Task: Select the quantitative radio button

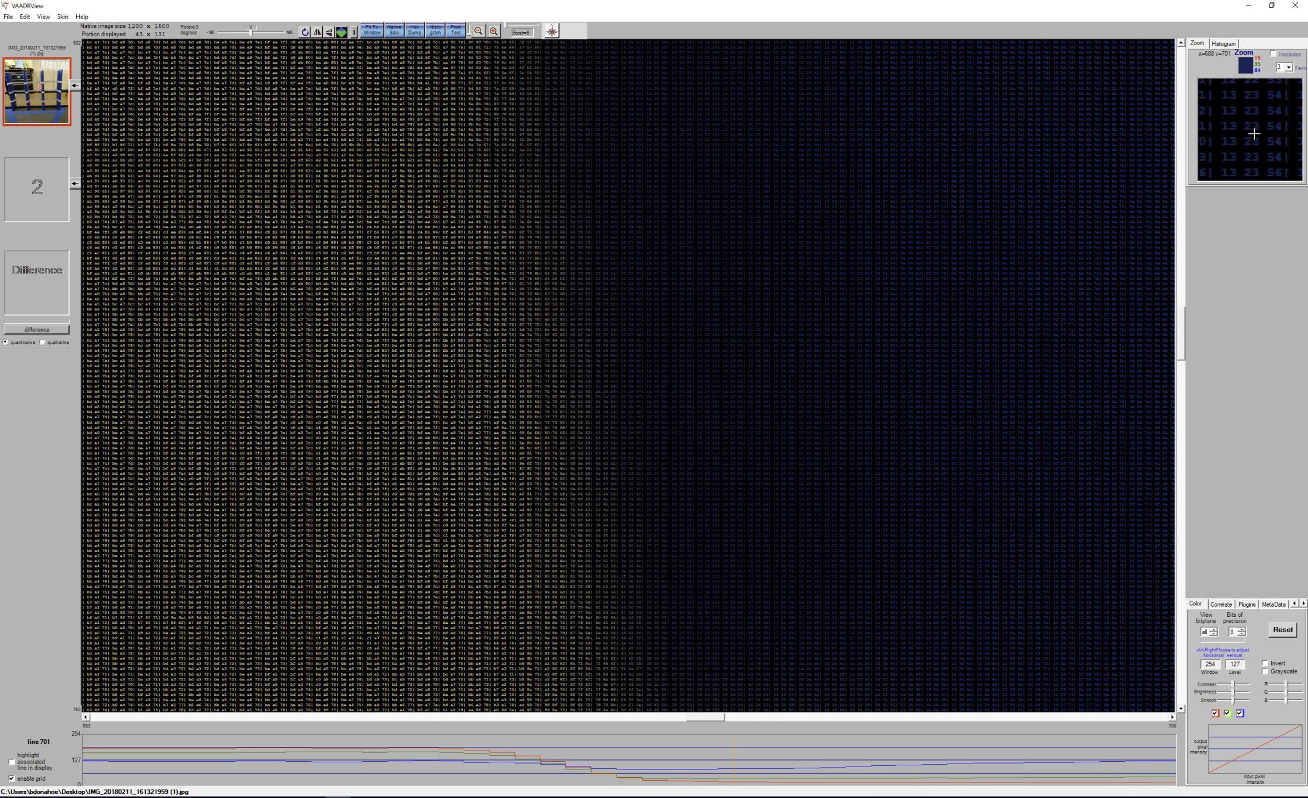Action: point(6,342)
